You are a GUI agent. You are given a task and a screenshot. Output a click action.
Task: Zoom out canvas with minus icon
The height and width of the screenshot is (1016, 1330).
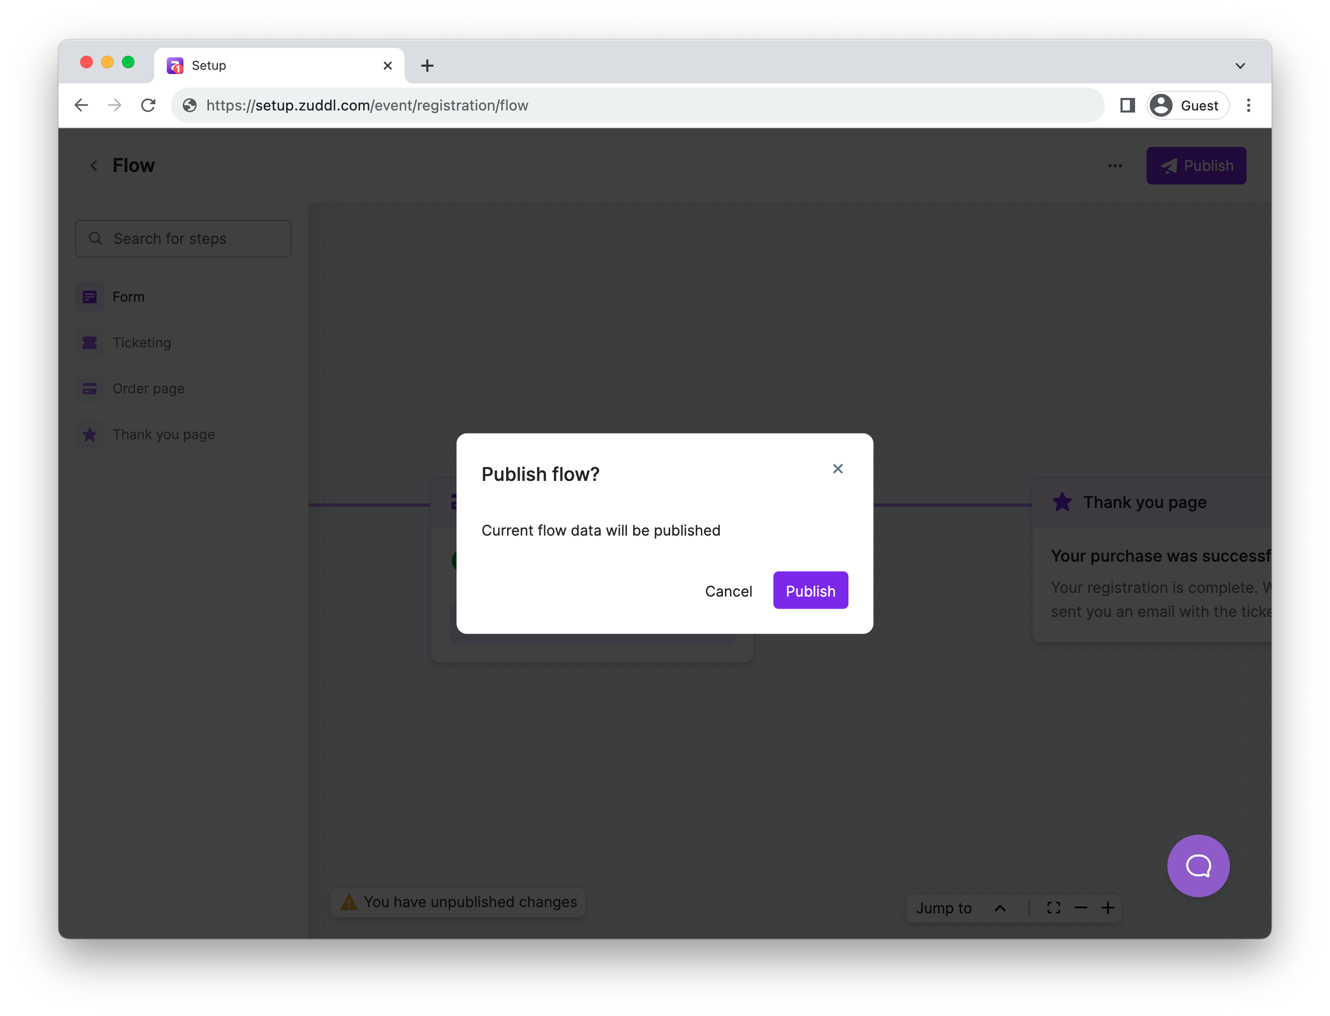[x=1080, y=908]
